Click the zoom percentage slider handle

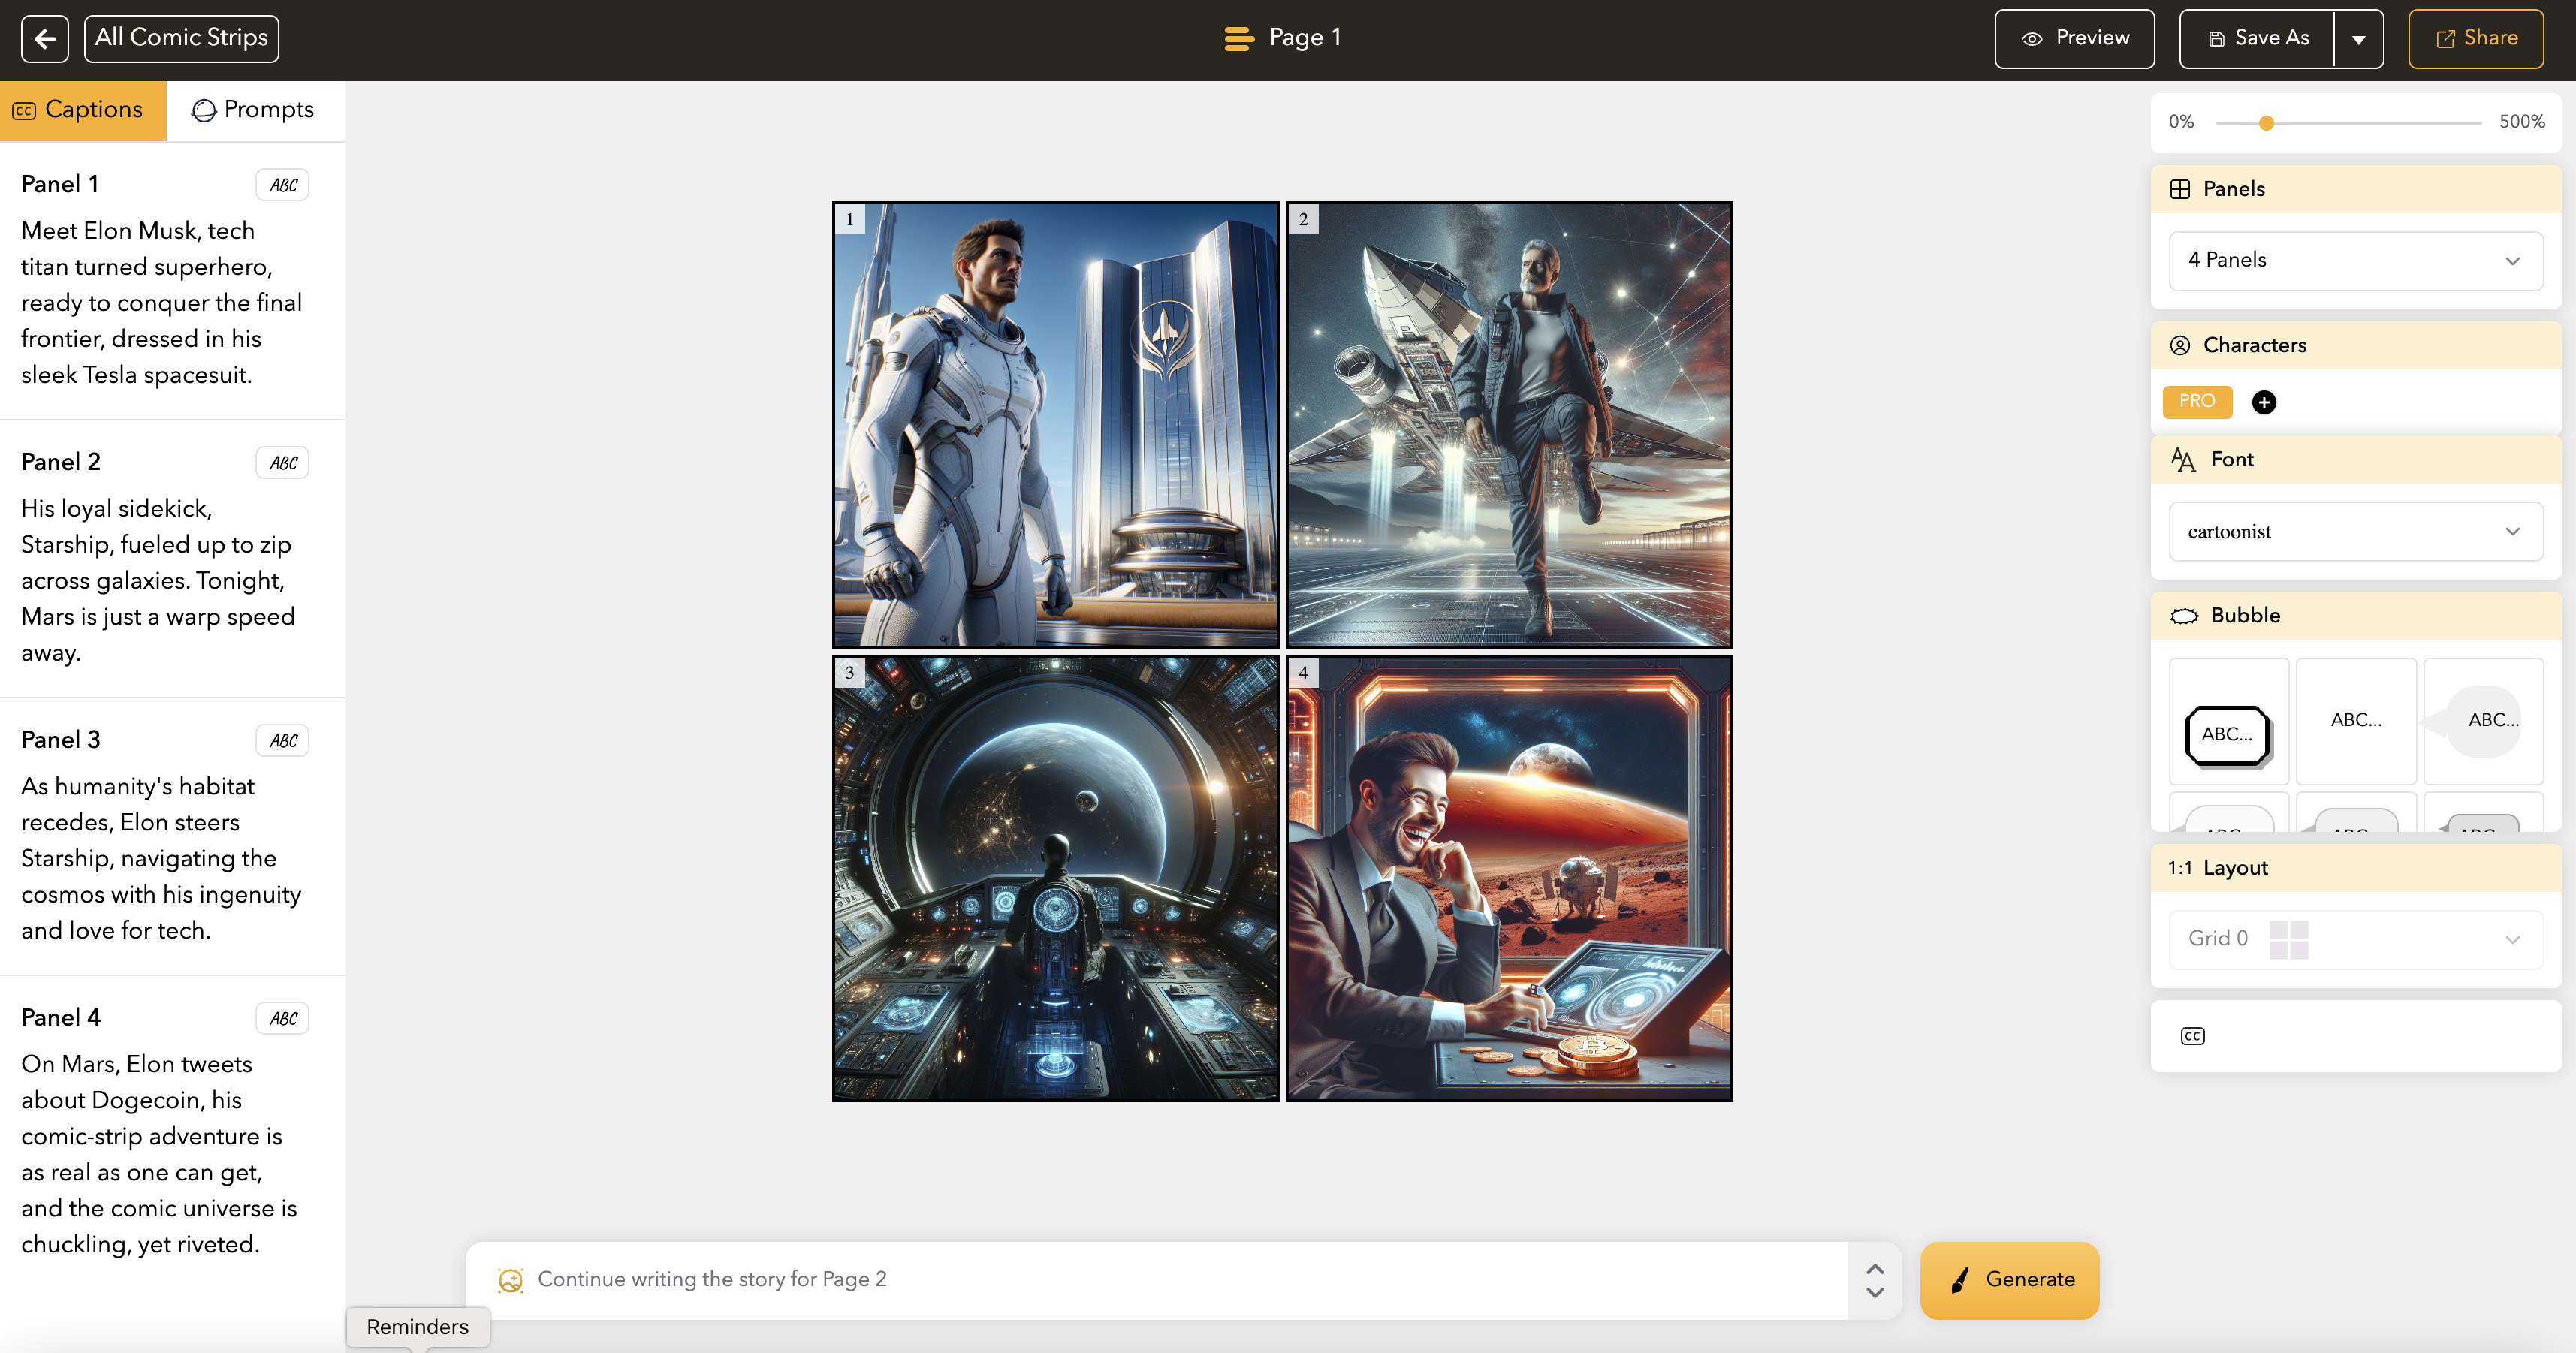2266,123
